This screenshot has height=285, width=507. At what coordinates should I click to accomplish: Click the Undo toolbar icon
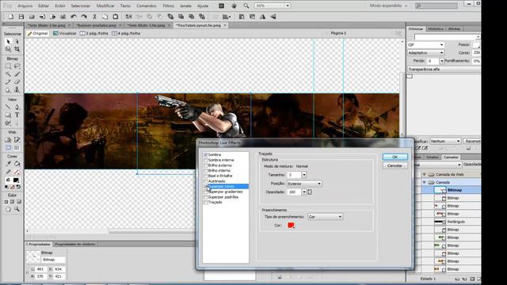[x=74, y=17]
